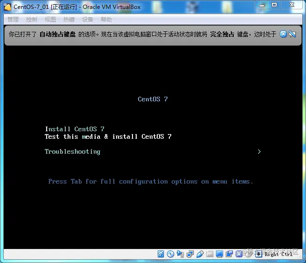Open the 设备 menu
The image size is (306, 263).
(88, 20)
